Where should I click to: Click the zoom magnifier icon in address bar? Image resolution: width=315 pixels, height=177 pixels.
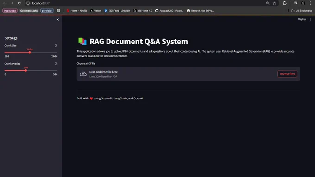point(268,3)
